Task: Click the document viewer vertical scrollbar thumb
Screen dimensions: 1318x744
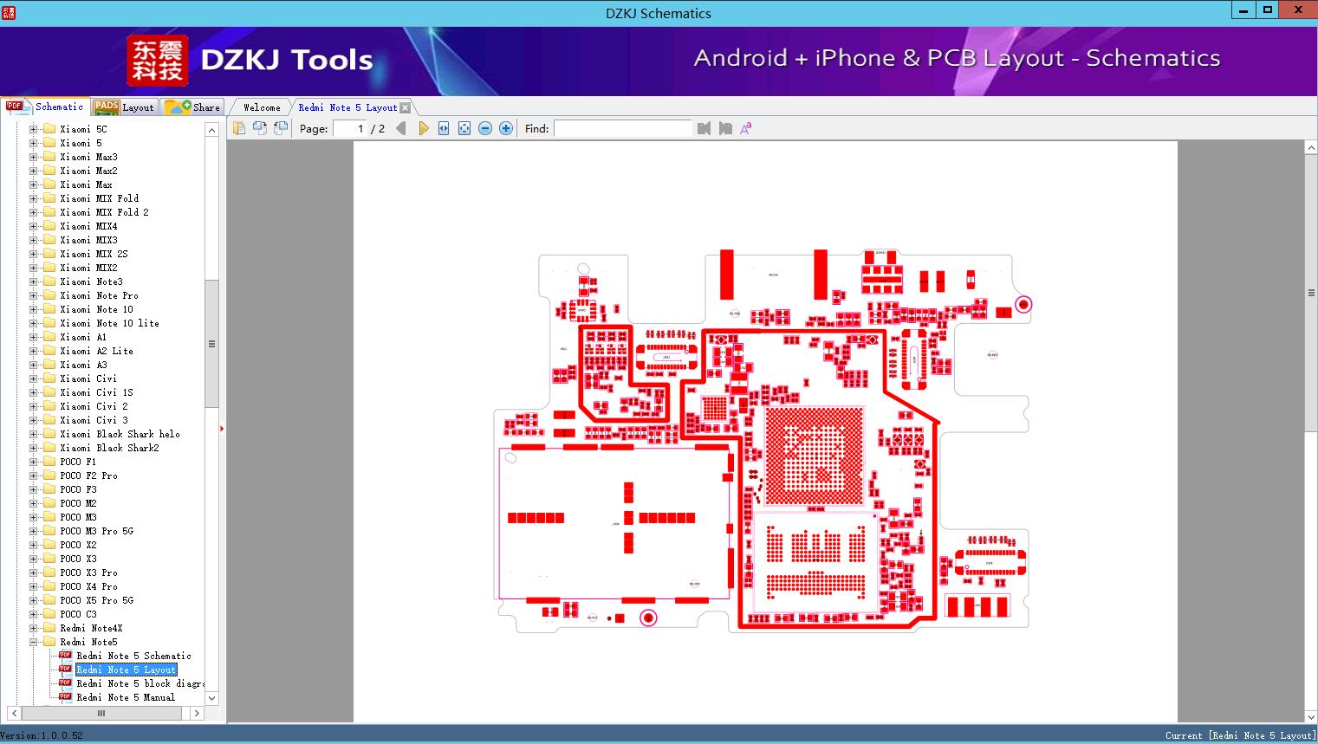Action: 1311,293
